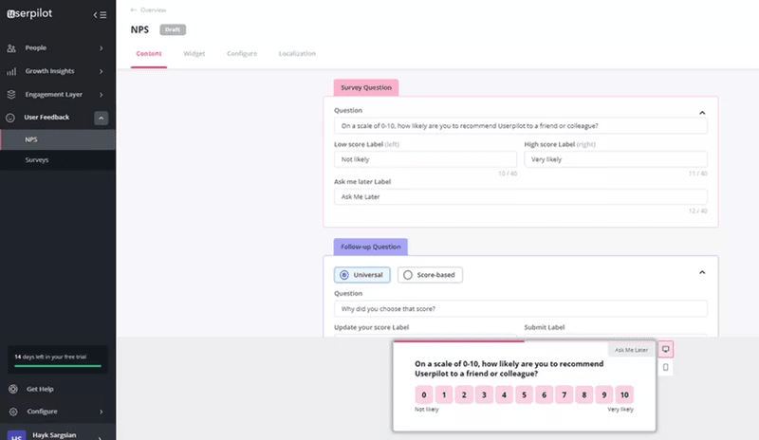The width and height of the screenshot is (759, 440).
Task: Click the Configure gear icon
Action: (13, 412)
